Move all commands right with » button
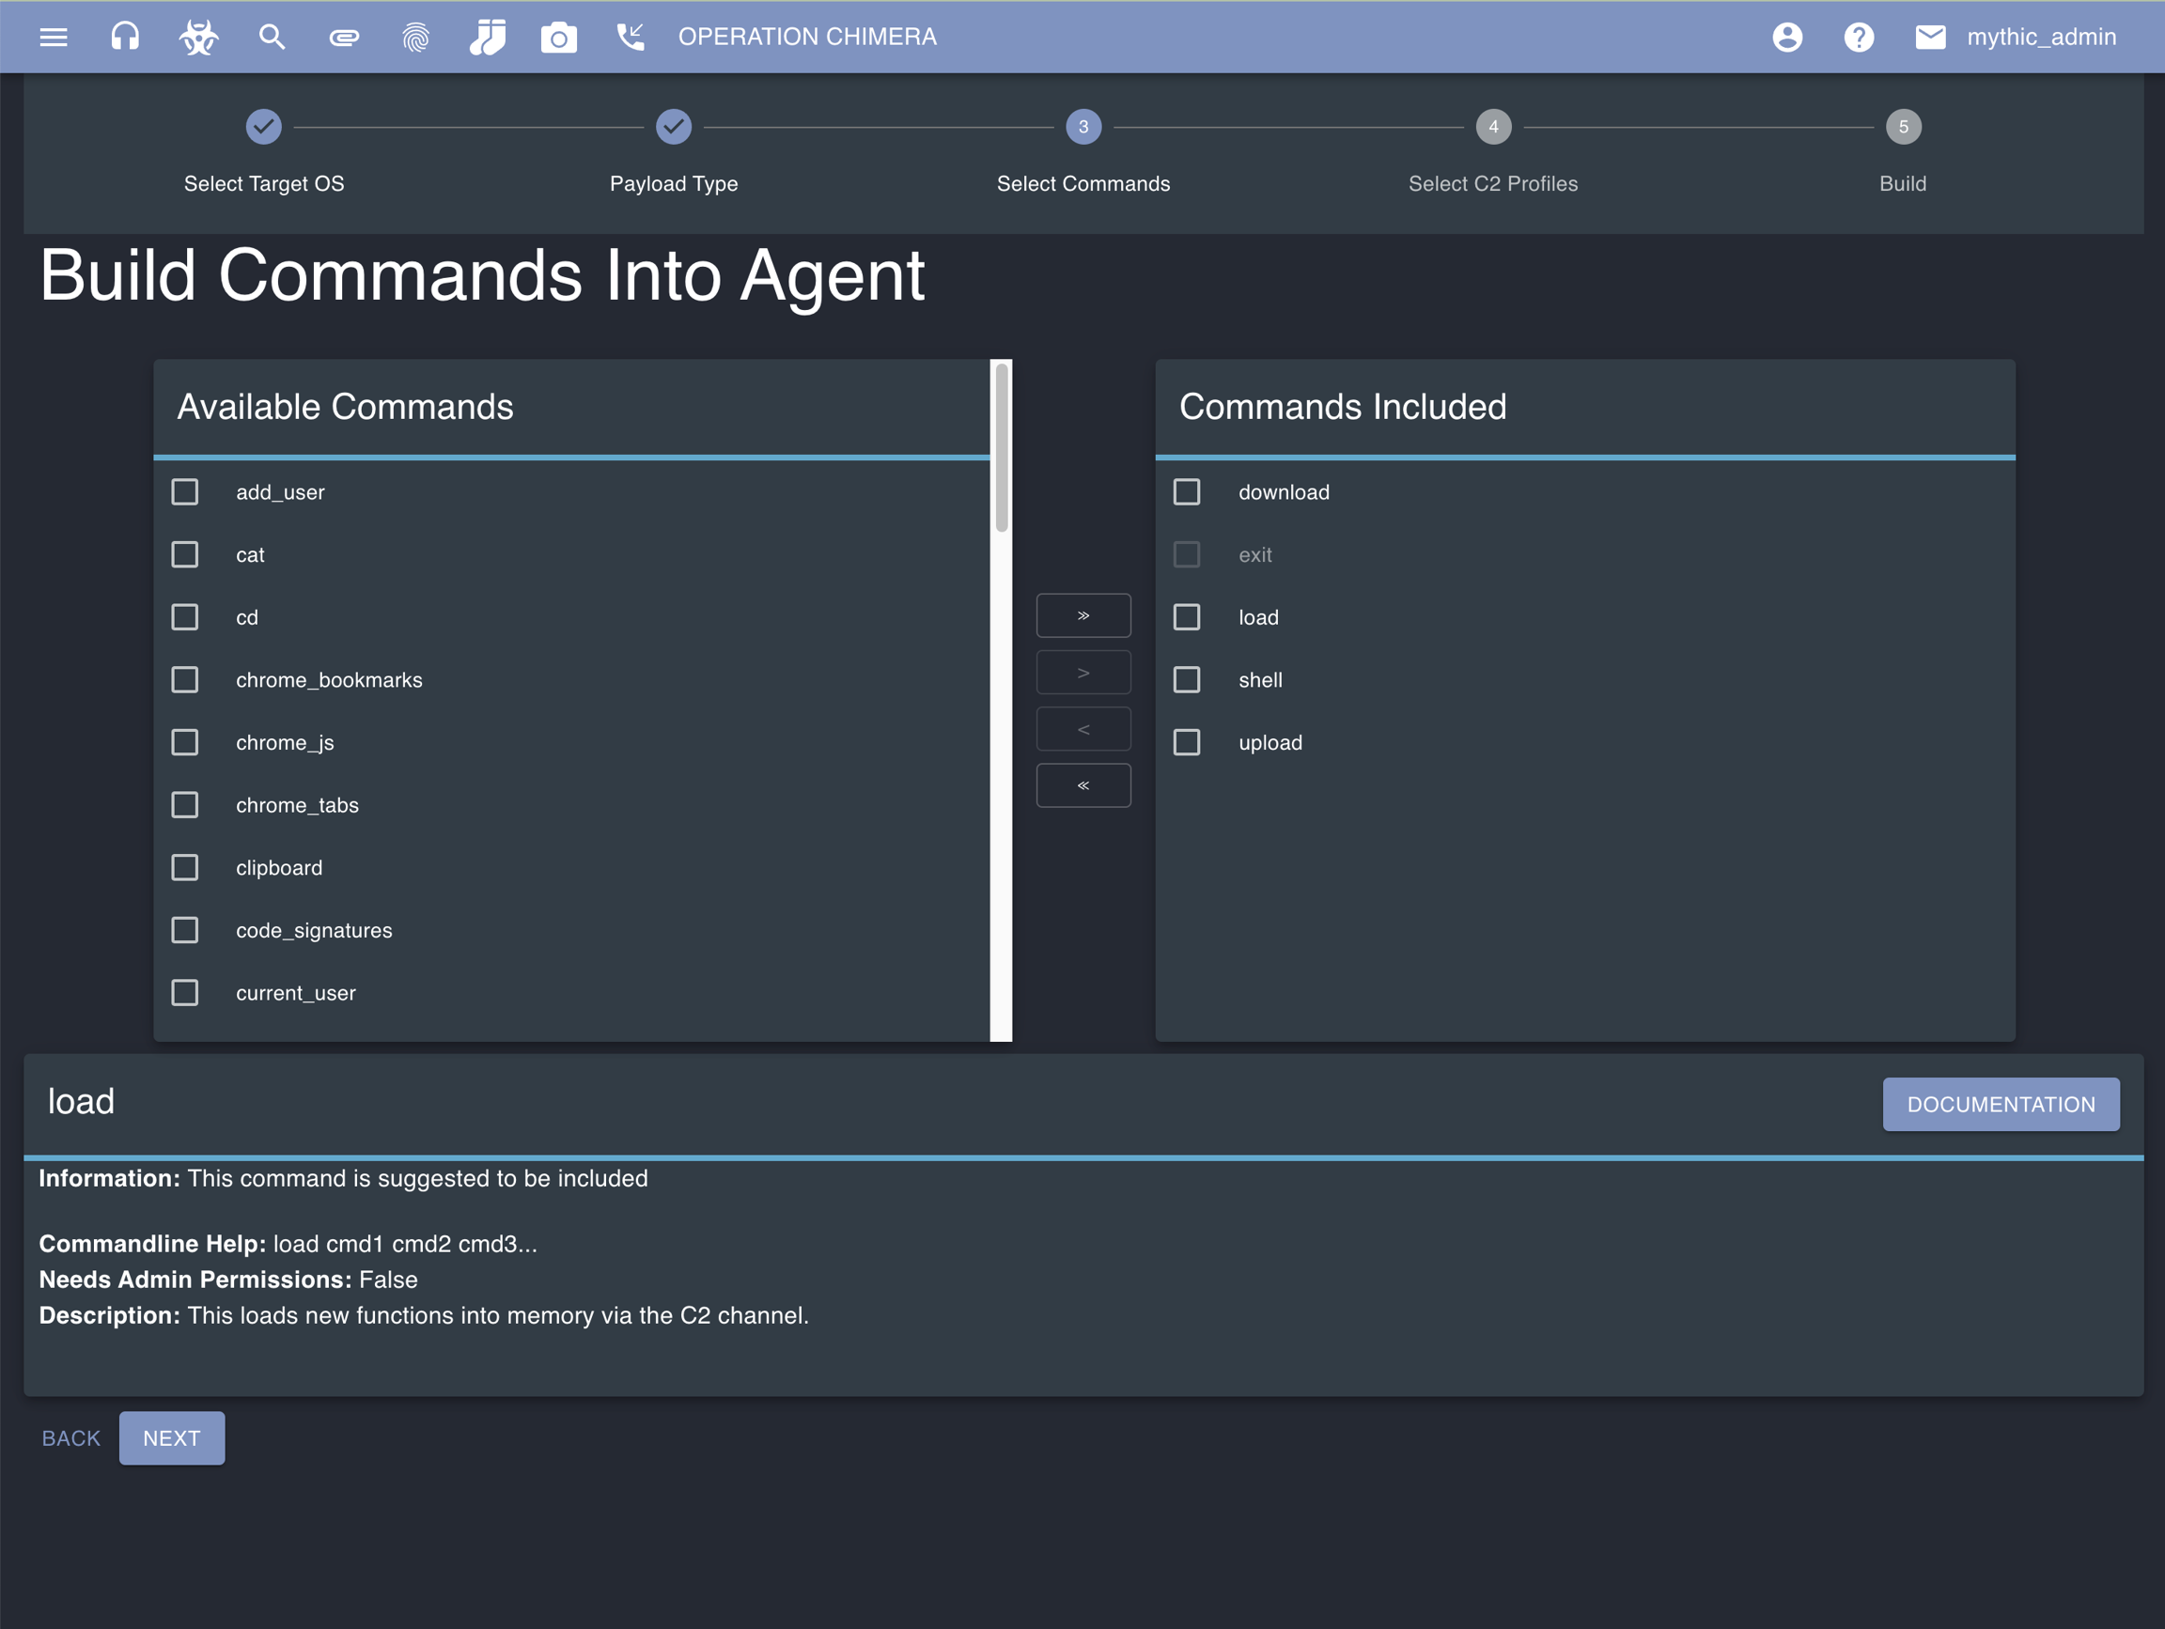Image resolution: width=2165 pixels, height=1629 pixels. coord(1083,615)
